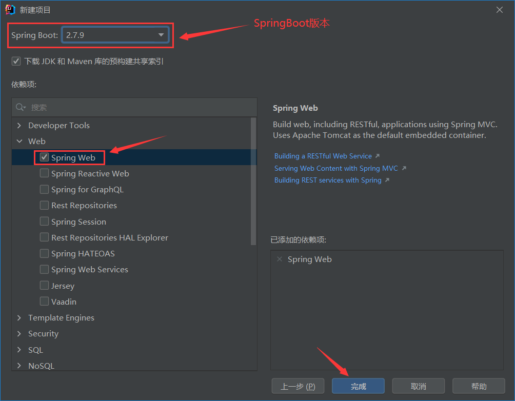515x401 pixels.
Task: Click the IntelliJ IDEA logo in title bar
Action: pos(10,10)
